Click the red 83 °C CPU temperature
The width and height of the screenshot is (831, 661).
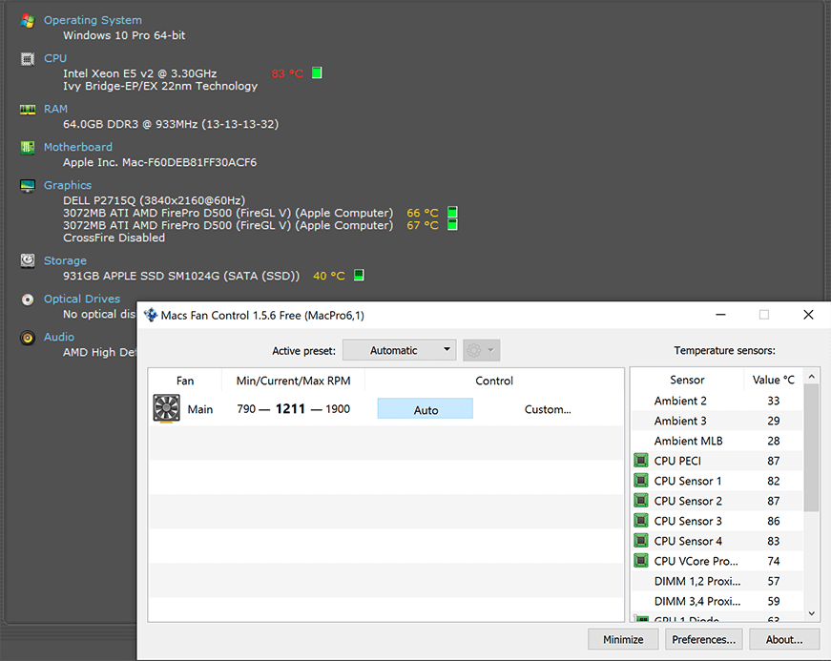287,73
